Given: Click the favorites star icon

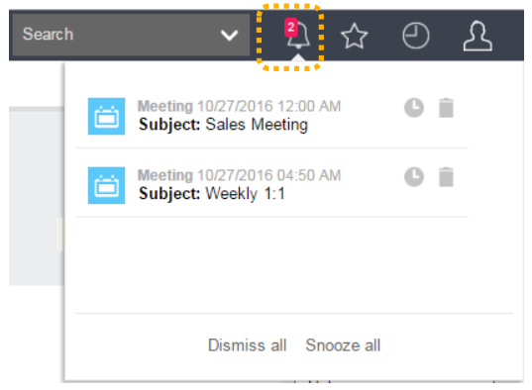Looking at the screenshot, I should 355,36.
